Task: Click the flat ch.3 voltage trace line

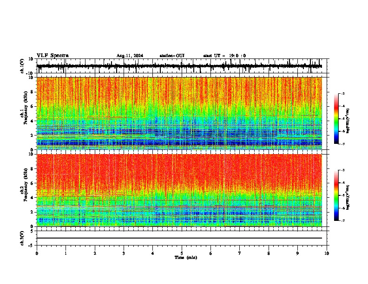Action: [x=179, y=238]
